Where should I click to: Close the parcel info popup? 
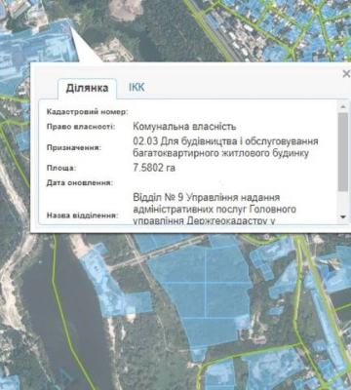(x=346, y=74)
